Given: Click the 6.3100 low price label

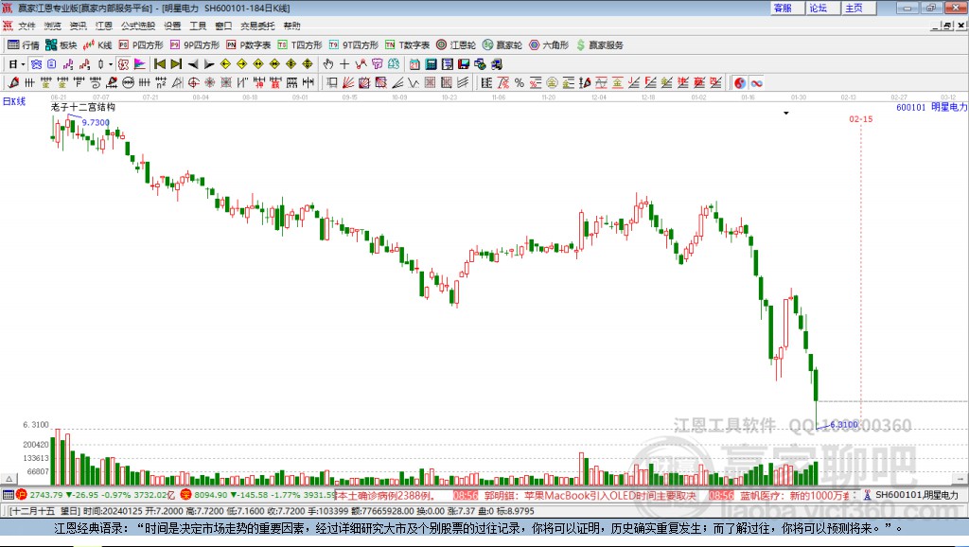Looking at the screenshot, I should pos(844,424).
